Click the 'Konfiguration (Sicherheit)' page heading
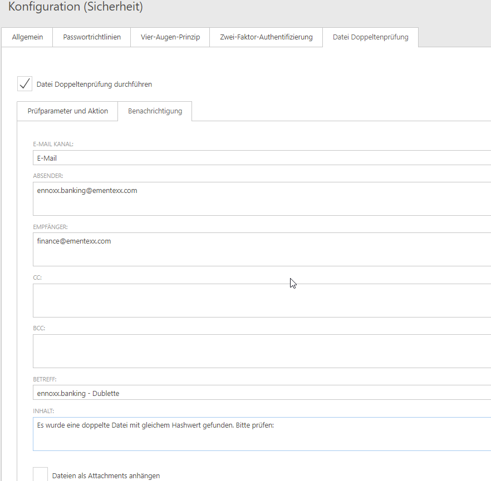 (75, 7)
